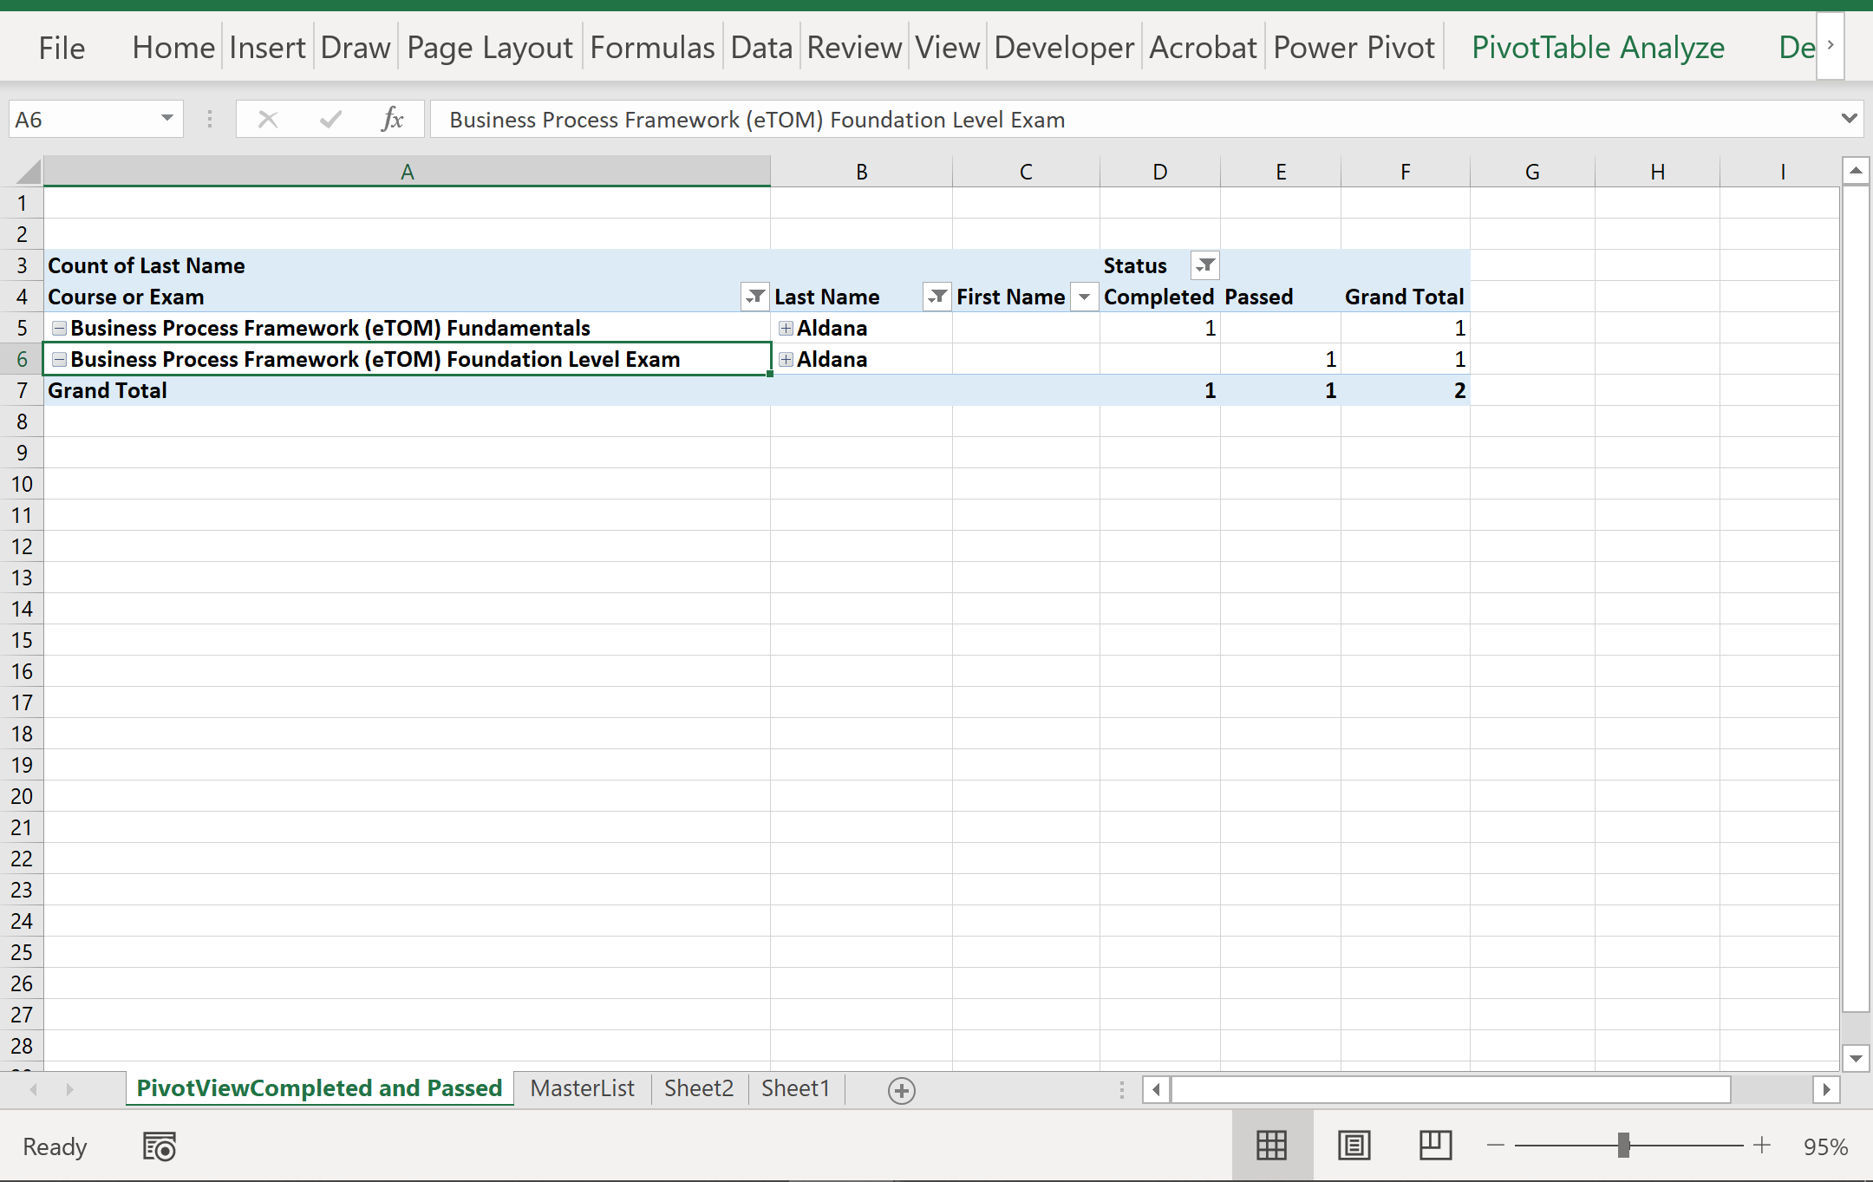The width and height of the screenshot is (1873, 1182).
Task: Open the First Name filter dropdown
Action: 1084,297
